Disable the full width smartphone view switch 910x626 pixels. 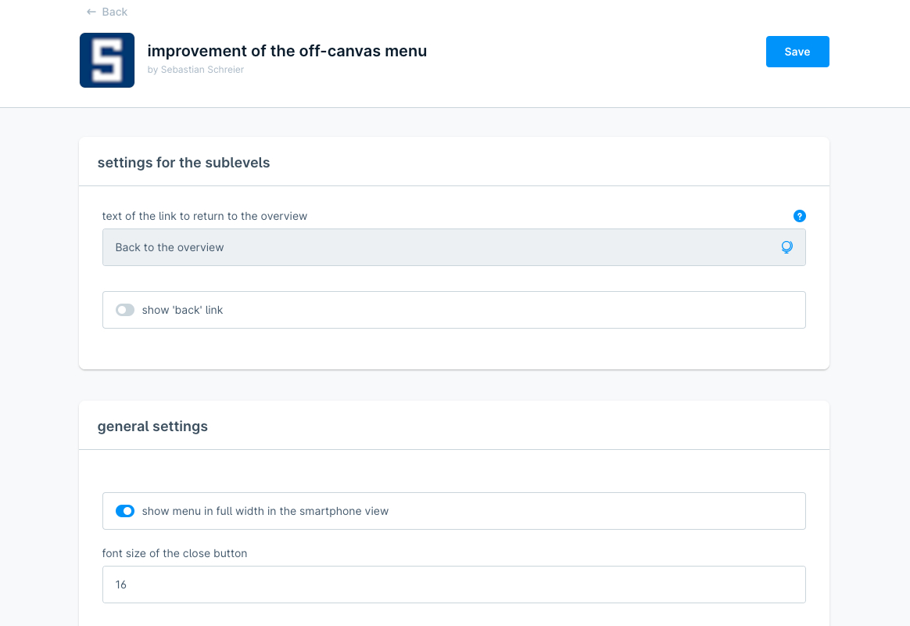[x=125, y=511]
